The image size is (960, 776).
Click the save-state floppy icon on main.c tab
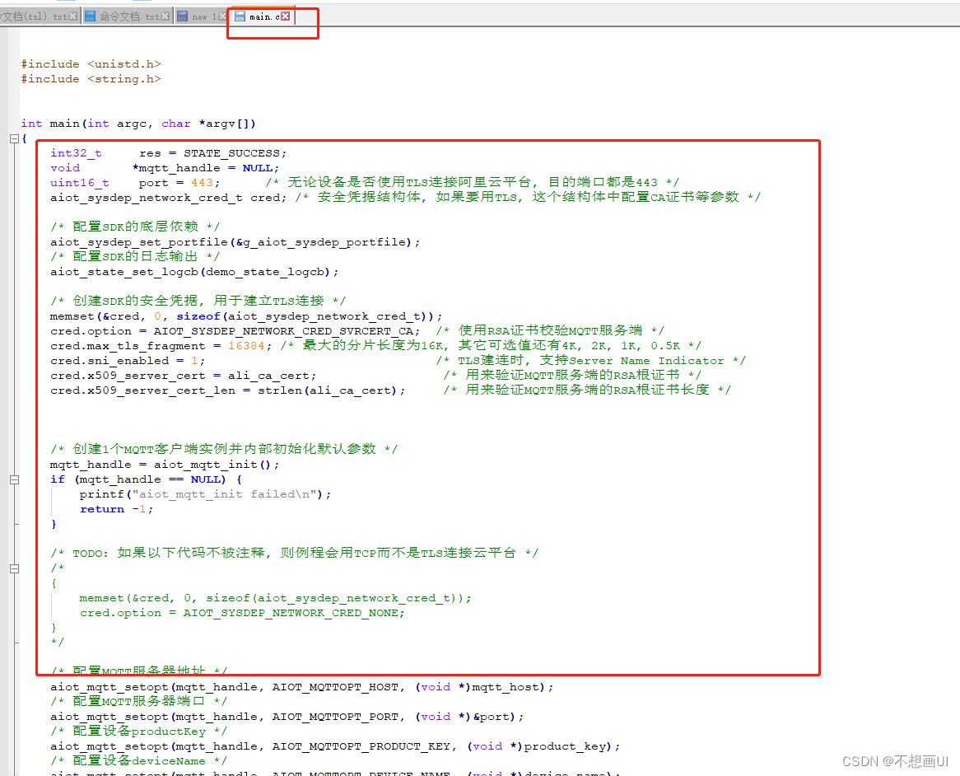click(240, 16)
